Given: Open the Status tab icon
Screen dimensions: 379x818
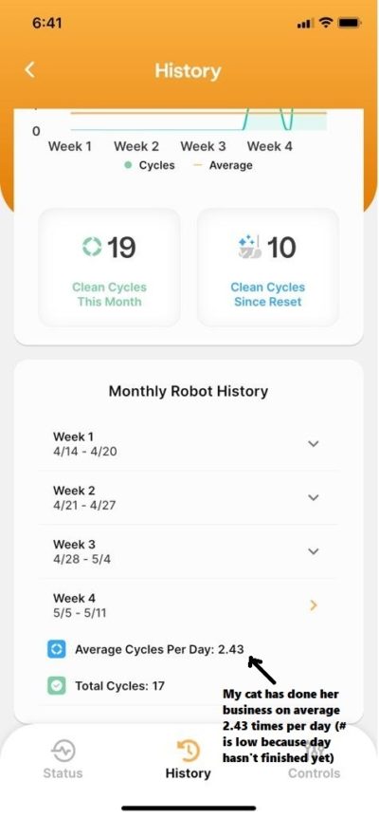Looking at the screenshot, I should (63, 752).
